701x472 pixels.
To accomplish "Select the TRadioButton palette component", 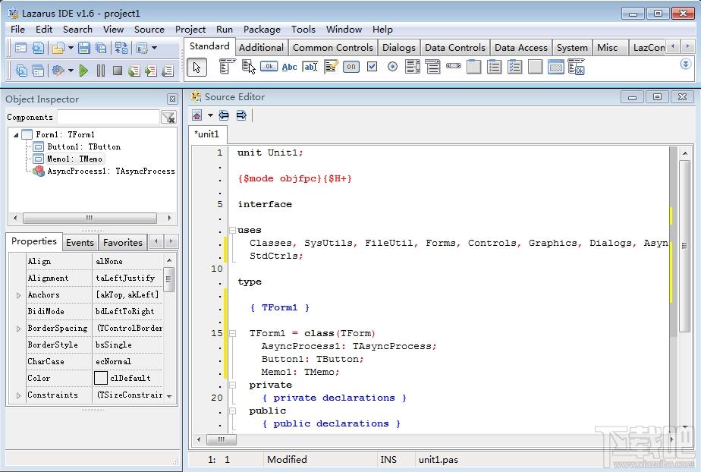I will (392, 67).
